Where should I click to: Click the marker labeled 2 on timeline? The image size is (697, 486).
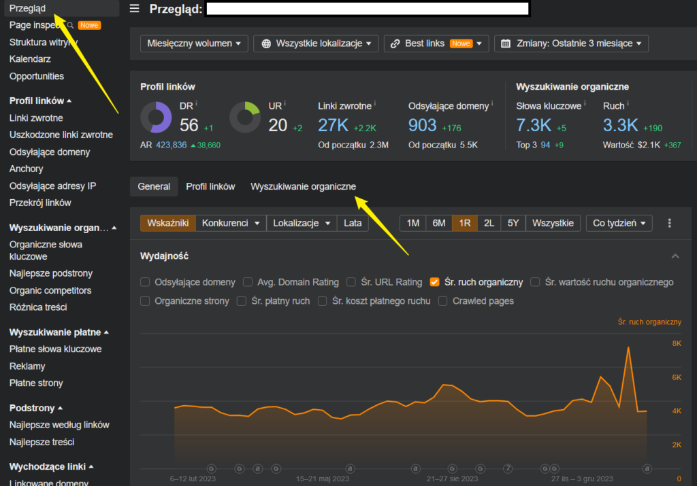coord(508,468)
